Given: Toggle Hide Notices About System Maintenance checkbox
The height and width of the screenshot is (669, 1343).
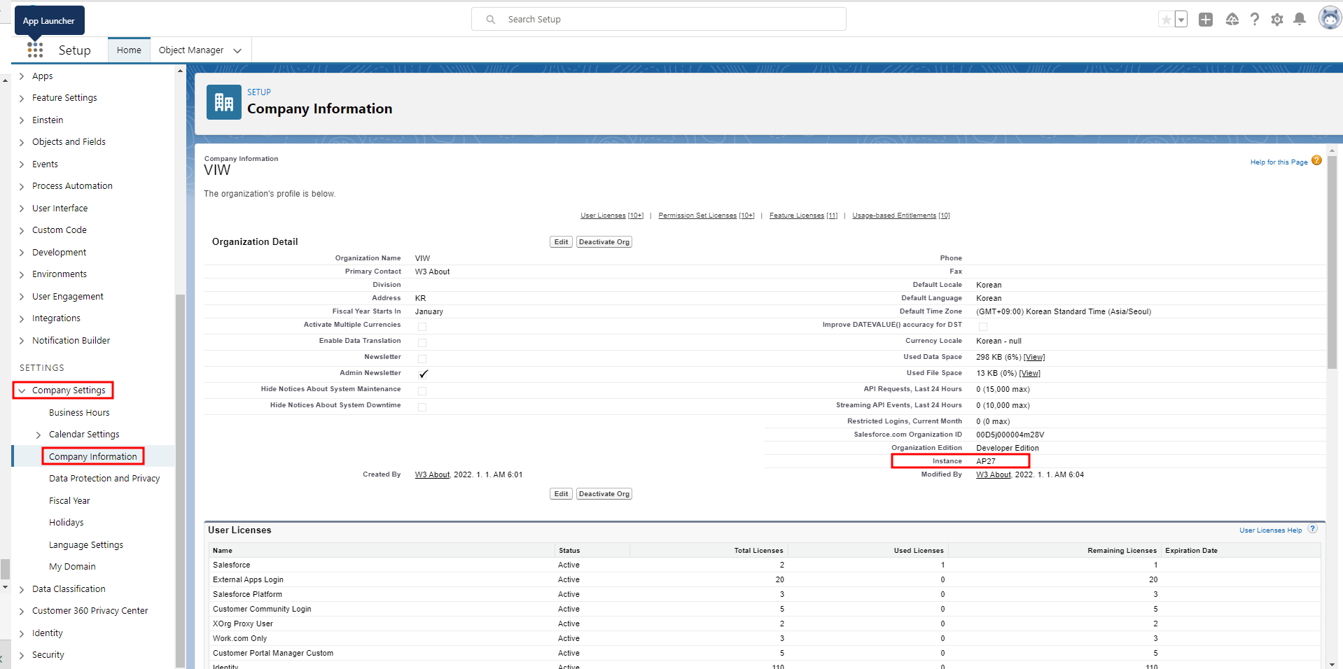Looking at the screenshot, I should pos(422,391).
